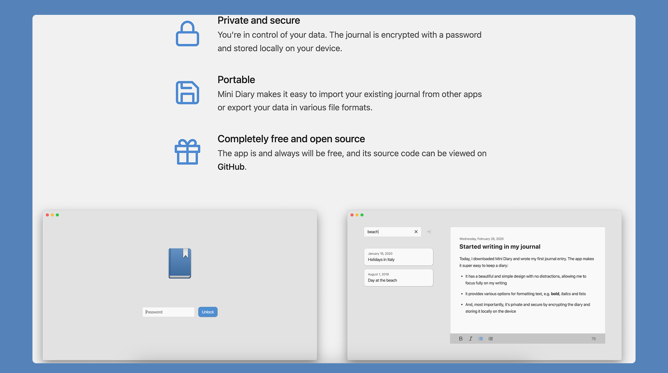Click the yellow minimize button of the unlock window

pos(52,215)
